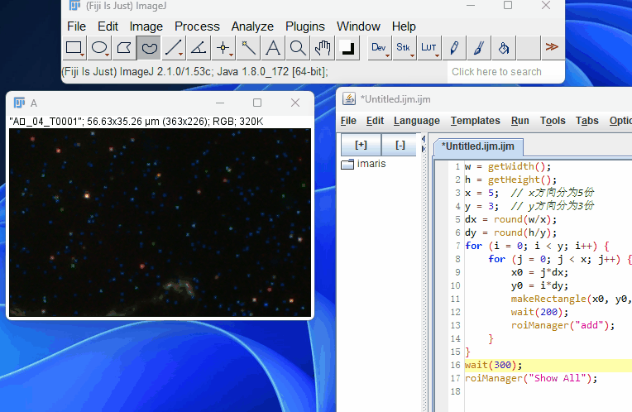Open the Run menu
Screen dimensions: 632x412
click(520, 121)
